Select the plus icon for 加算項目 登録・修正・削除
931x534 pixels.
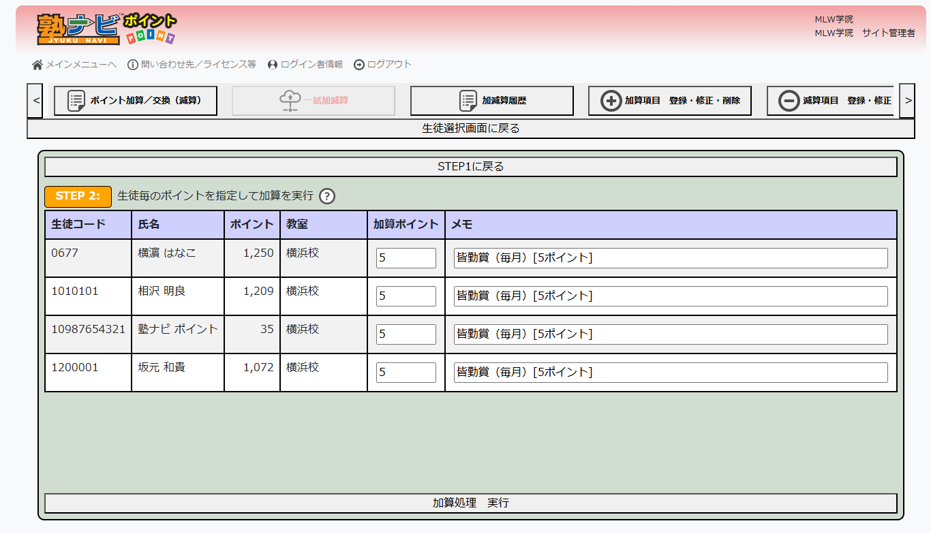point(610,100)
